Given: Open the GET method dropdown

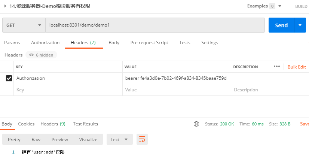Looking at the screenshot, I should click(24, 25).
